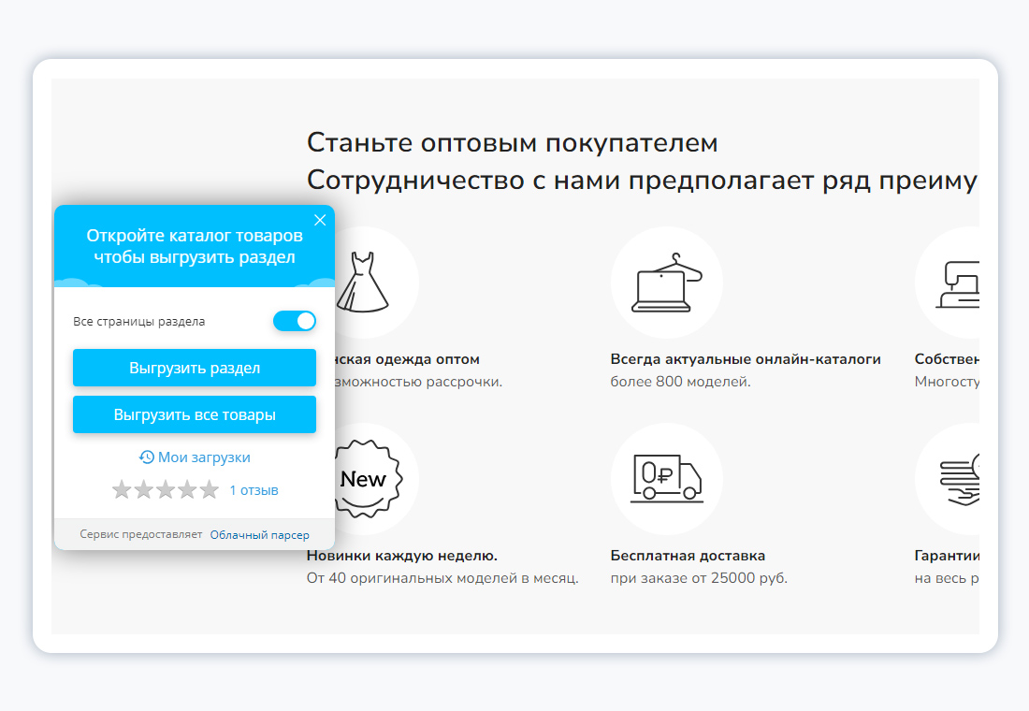Close the parser popup
Image resolution: width=1029 pixels, height=711 pixels.
pos(320,220)
